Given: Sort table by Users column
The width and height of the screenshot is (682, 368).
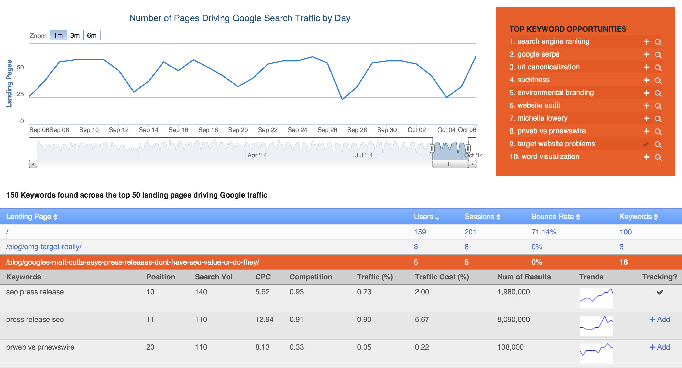Looking at the screenshot, I should click(x=426, y=217).
